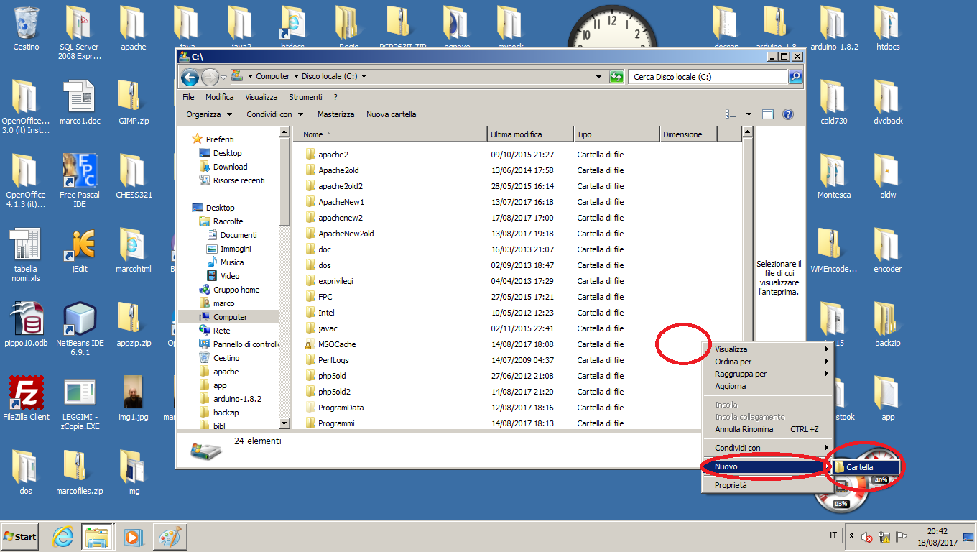Open the view options dropdown arrow

[749, 114]
